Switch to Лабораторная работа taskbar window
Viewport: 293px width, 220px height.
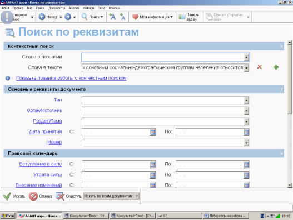pos(226,216)
